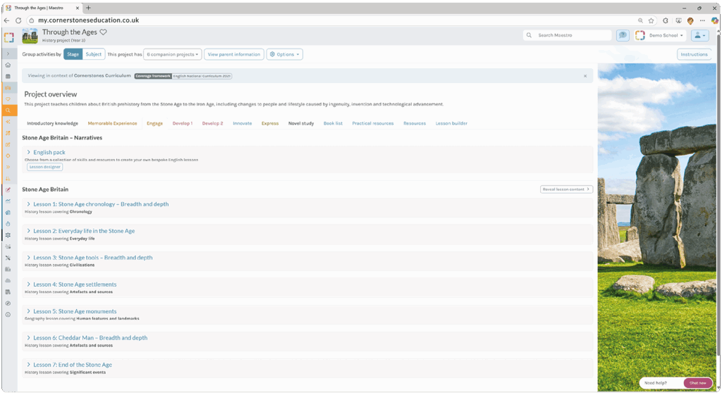Viewport: 722px width, 395px height.
Task: Group activities by Stage
Action: click(x=73, y=54)
